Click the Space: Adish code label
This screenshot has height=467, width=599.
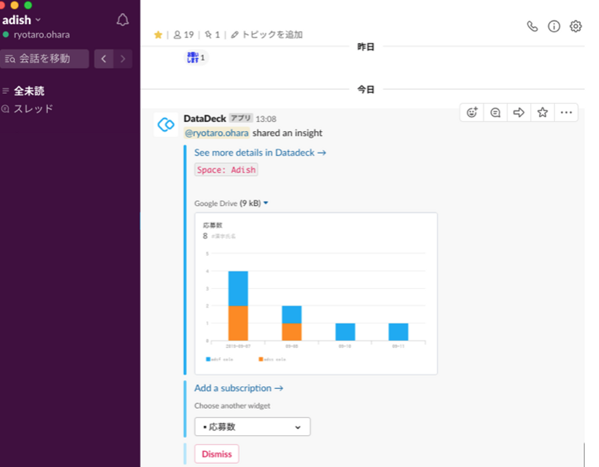point(226,170)
